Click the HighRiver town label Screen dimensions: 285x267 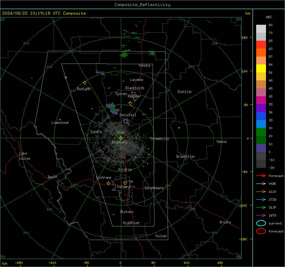(131, 223)
